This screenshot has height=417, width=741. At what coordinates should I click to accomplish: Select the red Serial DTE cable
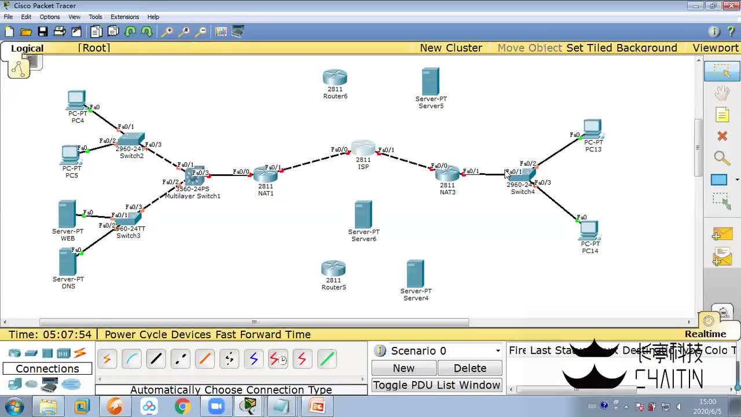302,360
